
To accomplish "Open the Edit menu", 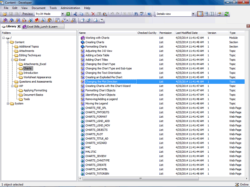I will pos(15,8).
